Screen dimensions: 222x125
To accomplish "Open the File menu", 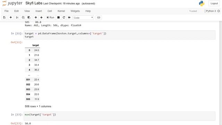I will 7,11.
